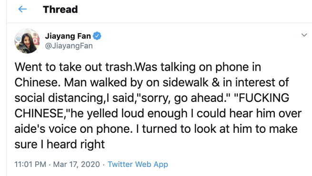Go back using the left arrow icon
Screen dimensions: 312x176
pyautogui.click(x=22, y=9)
